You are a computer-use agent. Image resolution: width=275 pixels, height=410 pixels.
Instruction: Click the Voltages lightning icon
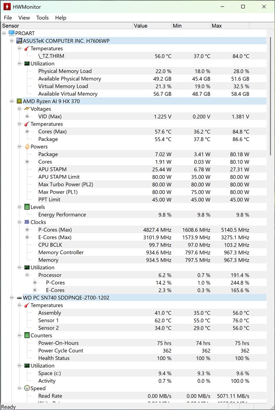pyautogui.click(x=27, y=109)
